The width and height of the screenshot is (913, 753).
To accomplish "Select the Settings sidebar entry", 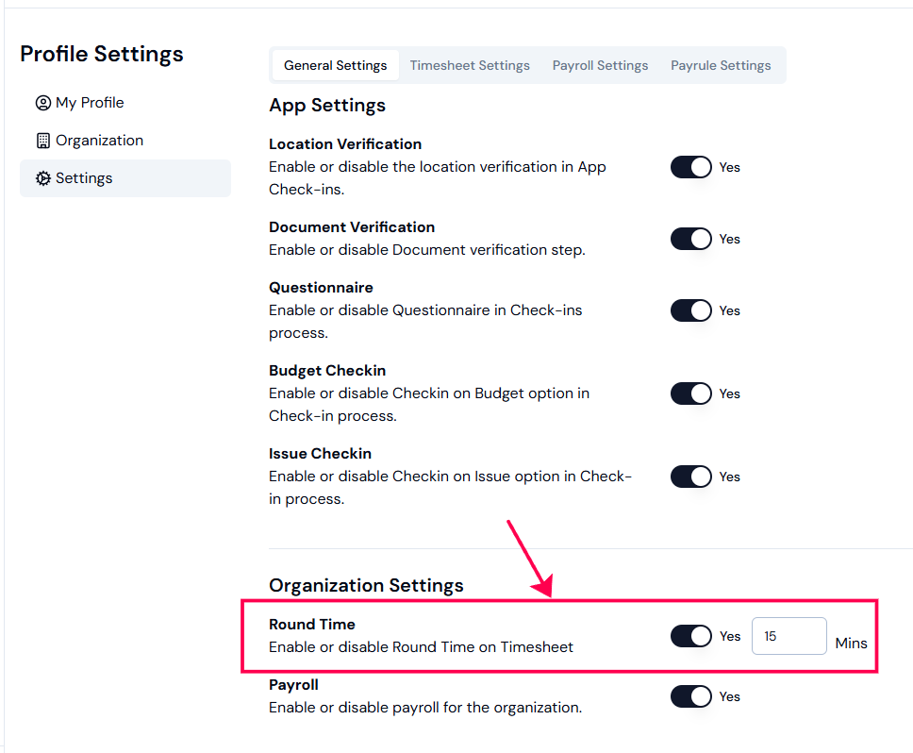I will point(125,178).
